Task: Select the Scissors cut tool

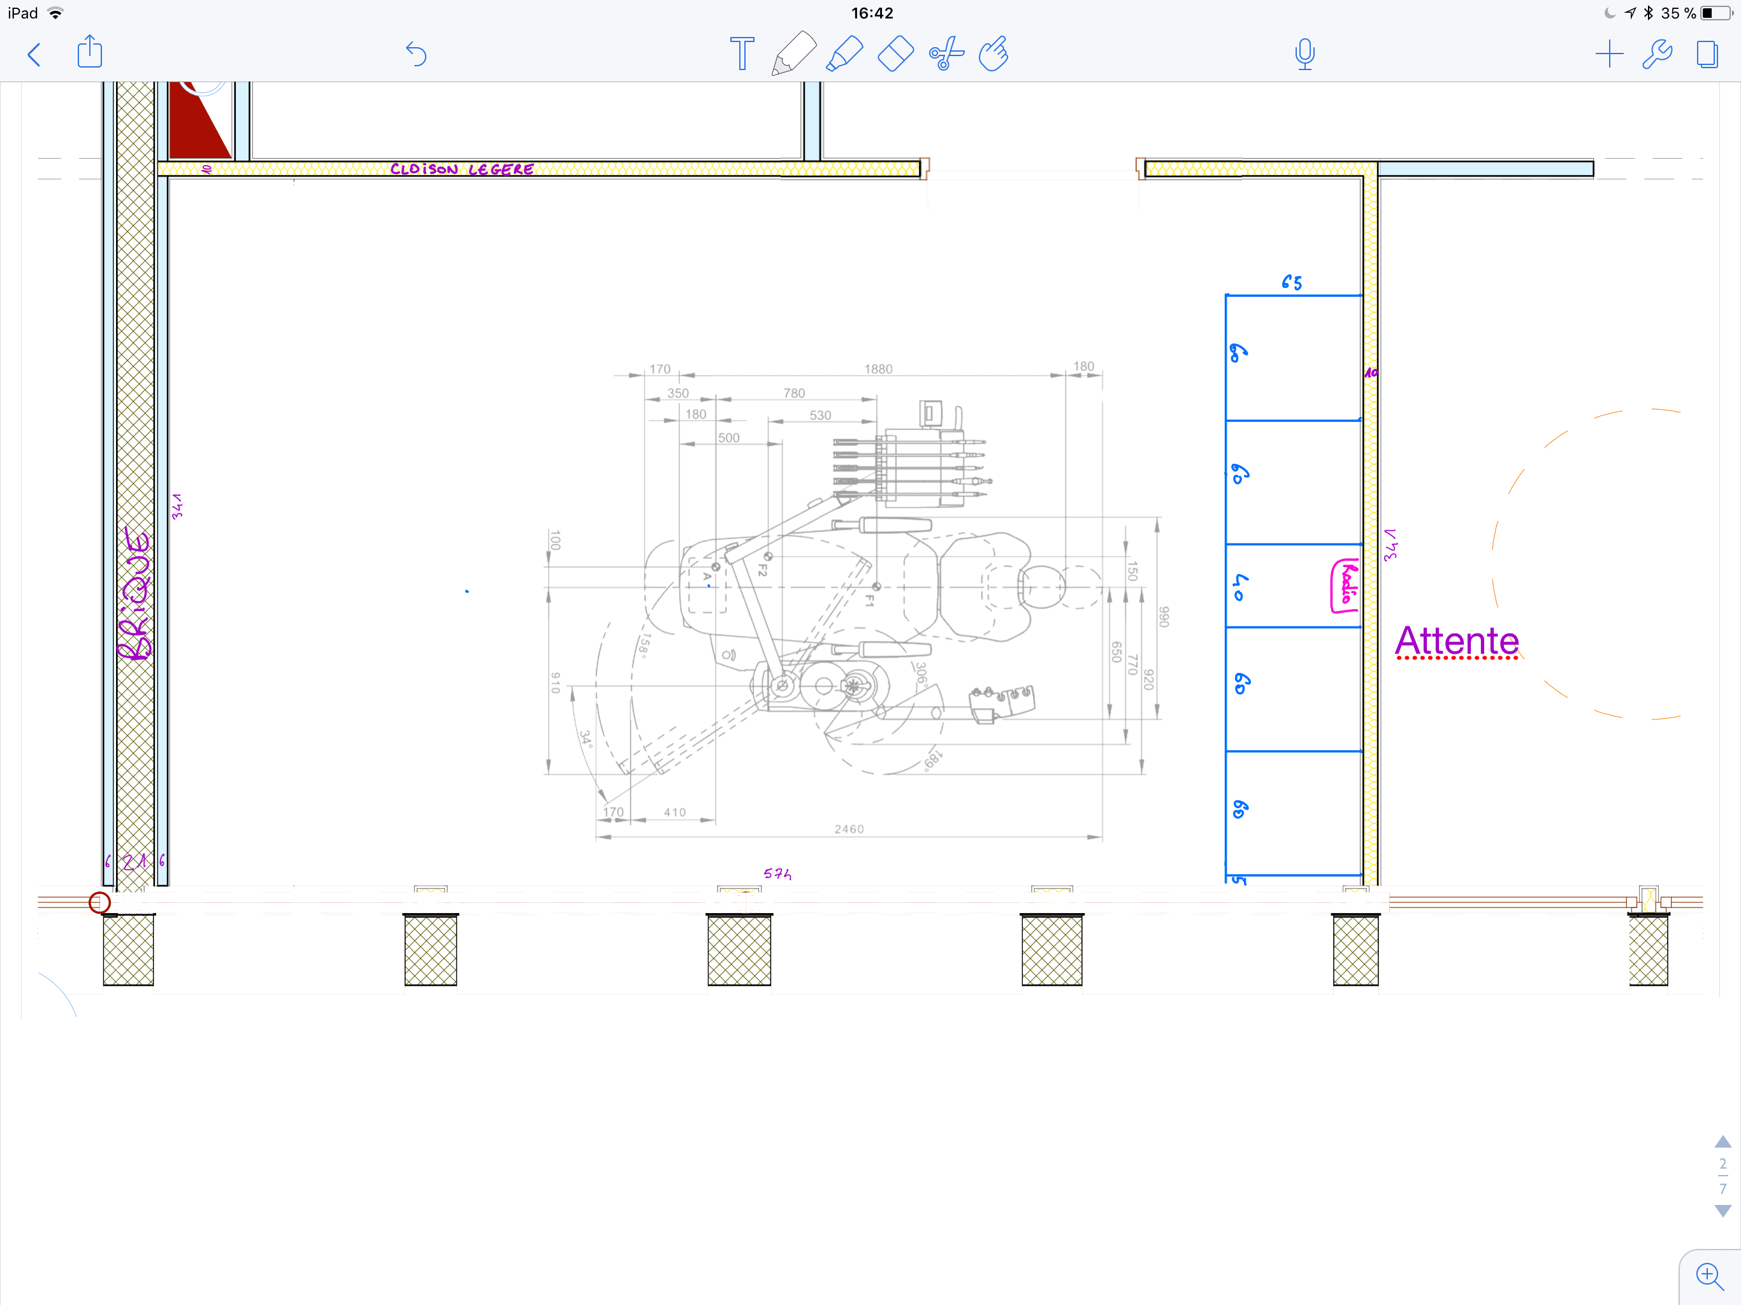Action: click(x=946, y=54)
